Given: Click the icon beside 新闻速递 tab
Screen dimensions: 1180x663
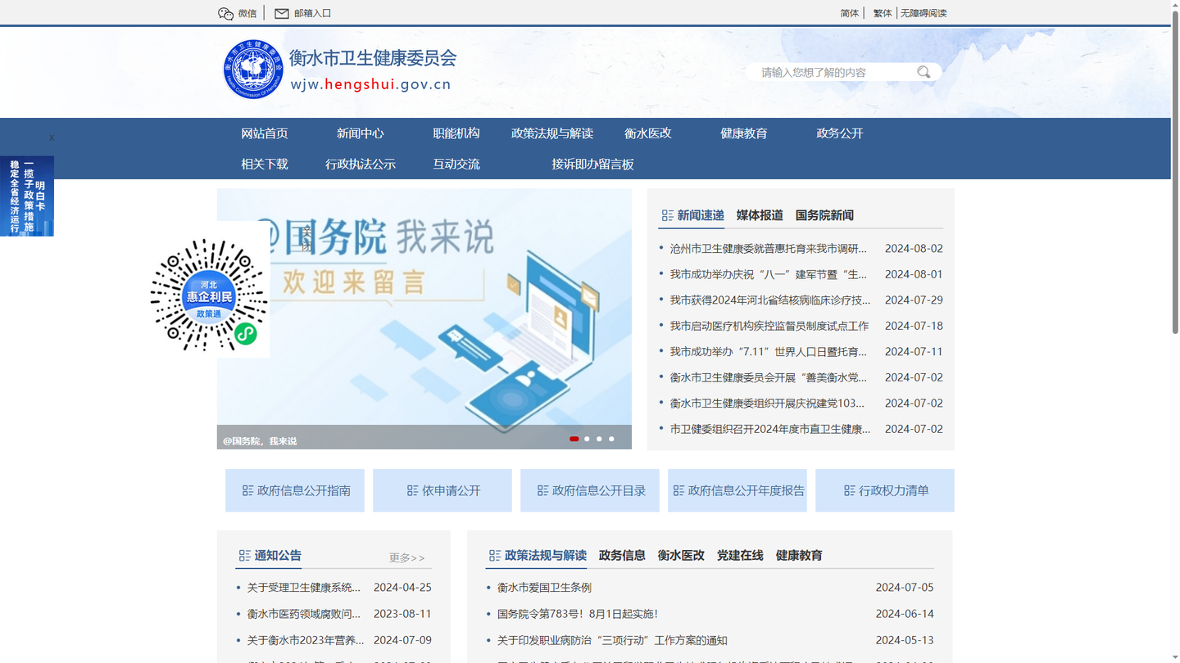Looking at the screenshot, I should click(x=667, y=215).
